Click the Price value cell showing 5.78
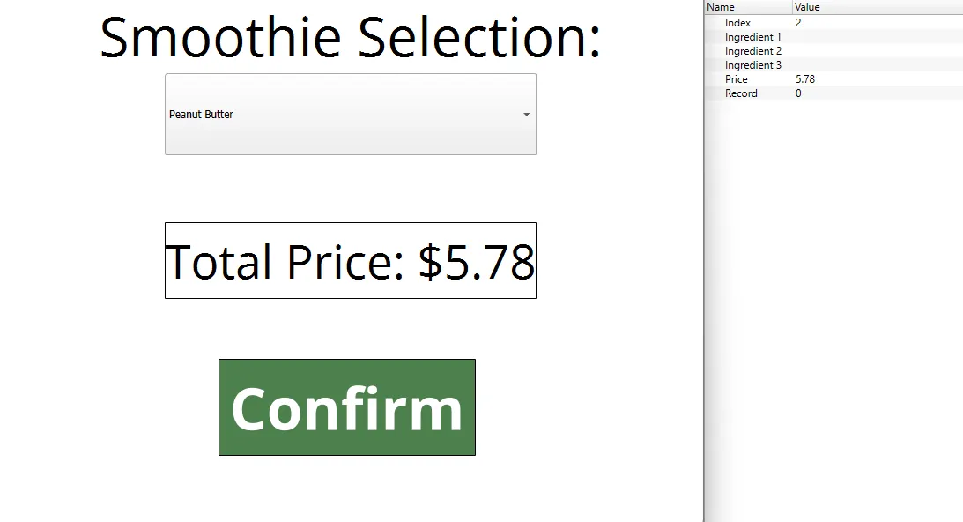The width and height of the screenshot is (963, 522). pyautogui.click(x=804, y=79)
